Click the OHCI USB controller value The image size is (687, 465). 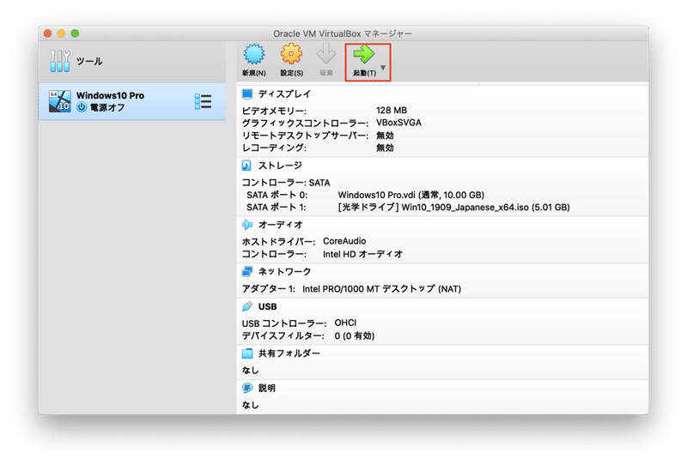[345, 323]
